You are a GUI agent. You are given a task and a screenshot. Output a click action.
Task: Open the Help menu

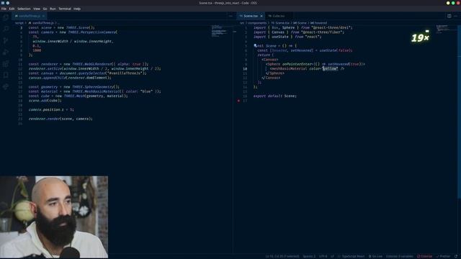coord(77,9)
